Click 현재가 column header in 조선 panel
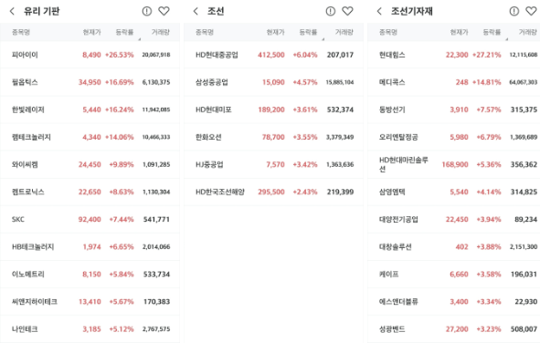540x343 pixels. [x=276, y=32]
